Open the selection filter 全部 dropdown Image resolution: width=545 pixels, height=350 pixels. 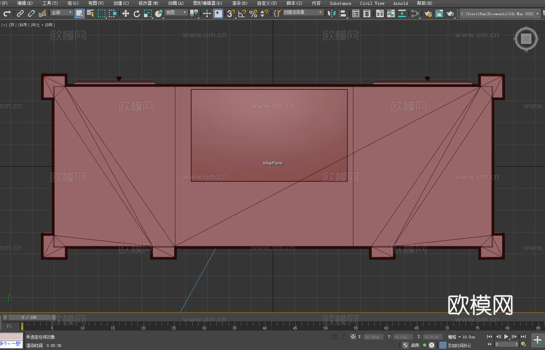[62, 12]
